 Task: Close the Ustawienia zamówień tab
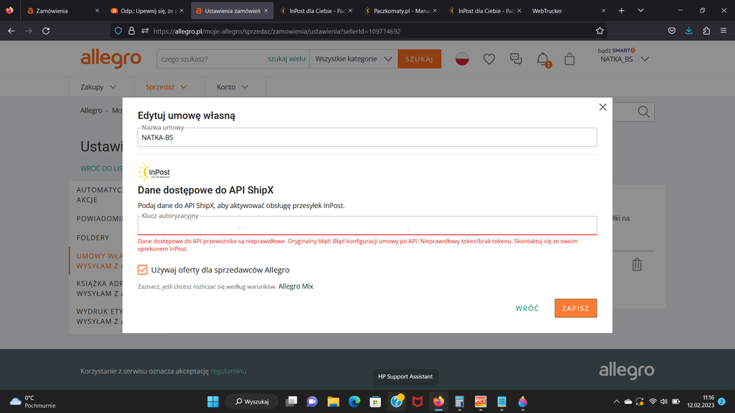[x=266, y=10]
